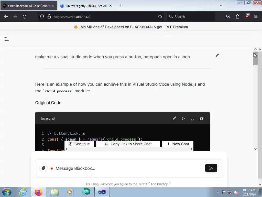Screen dimensions: 262x197
Task: Open the extensions puzzle icon
Action: 237,17
